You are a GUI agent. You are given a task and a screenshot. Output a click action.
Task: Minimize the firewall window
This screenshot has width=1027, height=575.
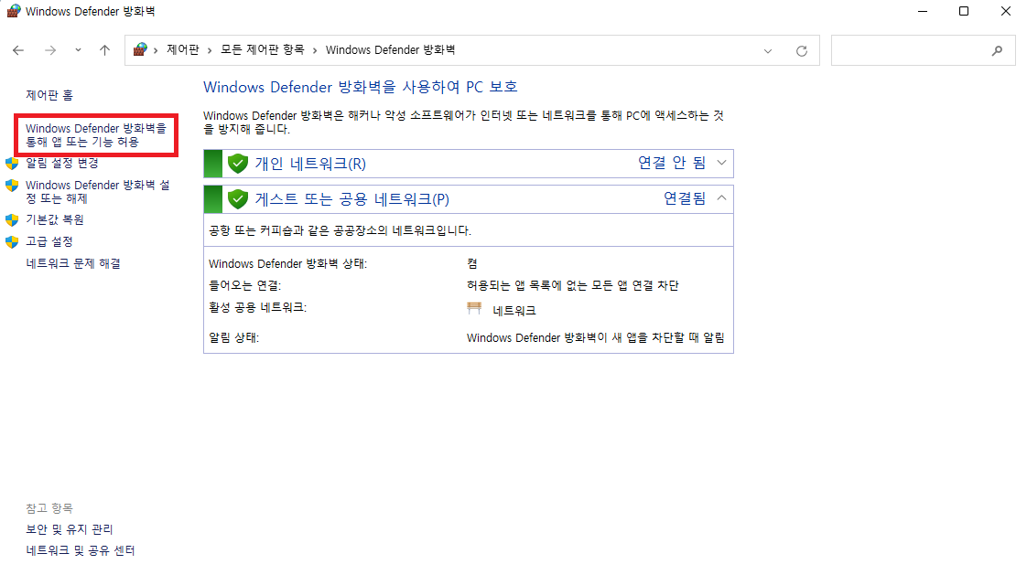point(923,11)
